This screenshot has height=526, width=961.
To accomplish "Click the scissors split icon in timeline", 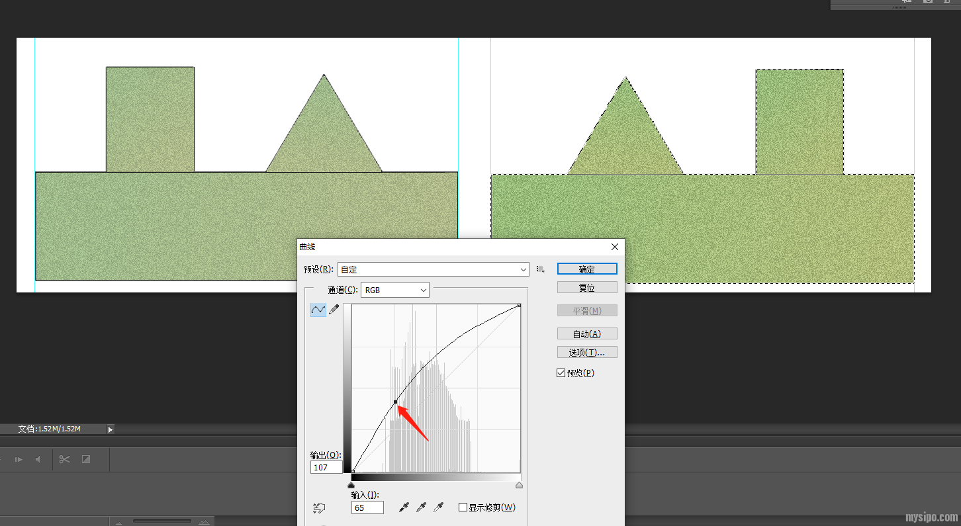I will pyautogui.click(x=64, y=459).
